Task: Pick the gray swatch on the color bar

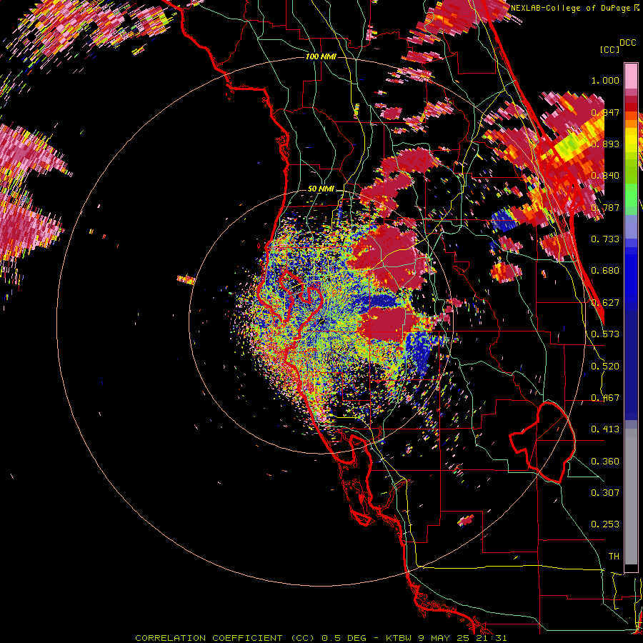Action: click(631, 497)
